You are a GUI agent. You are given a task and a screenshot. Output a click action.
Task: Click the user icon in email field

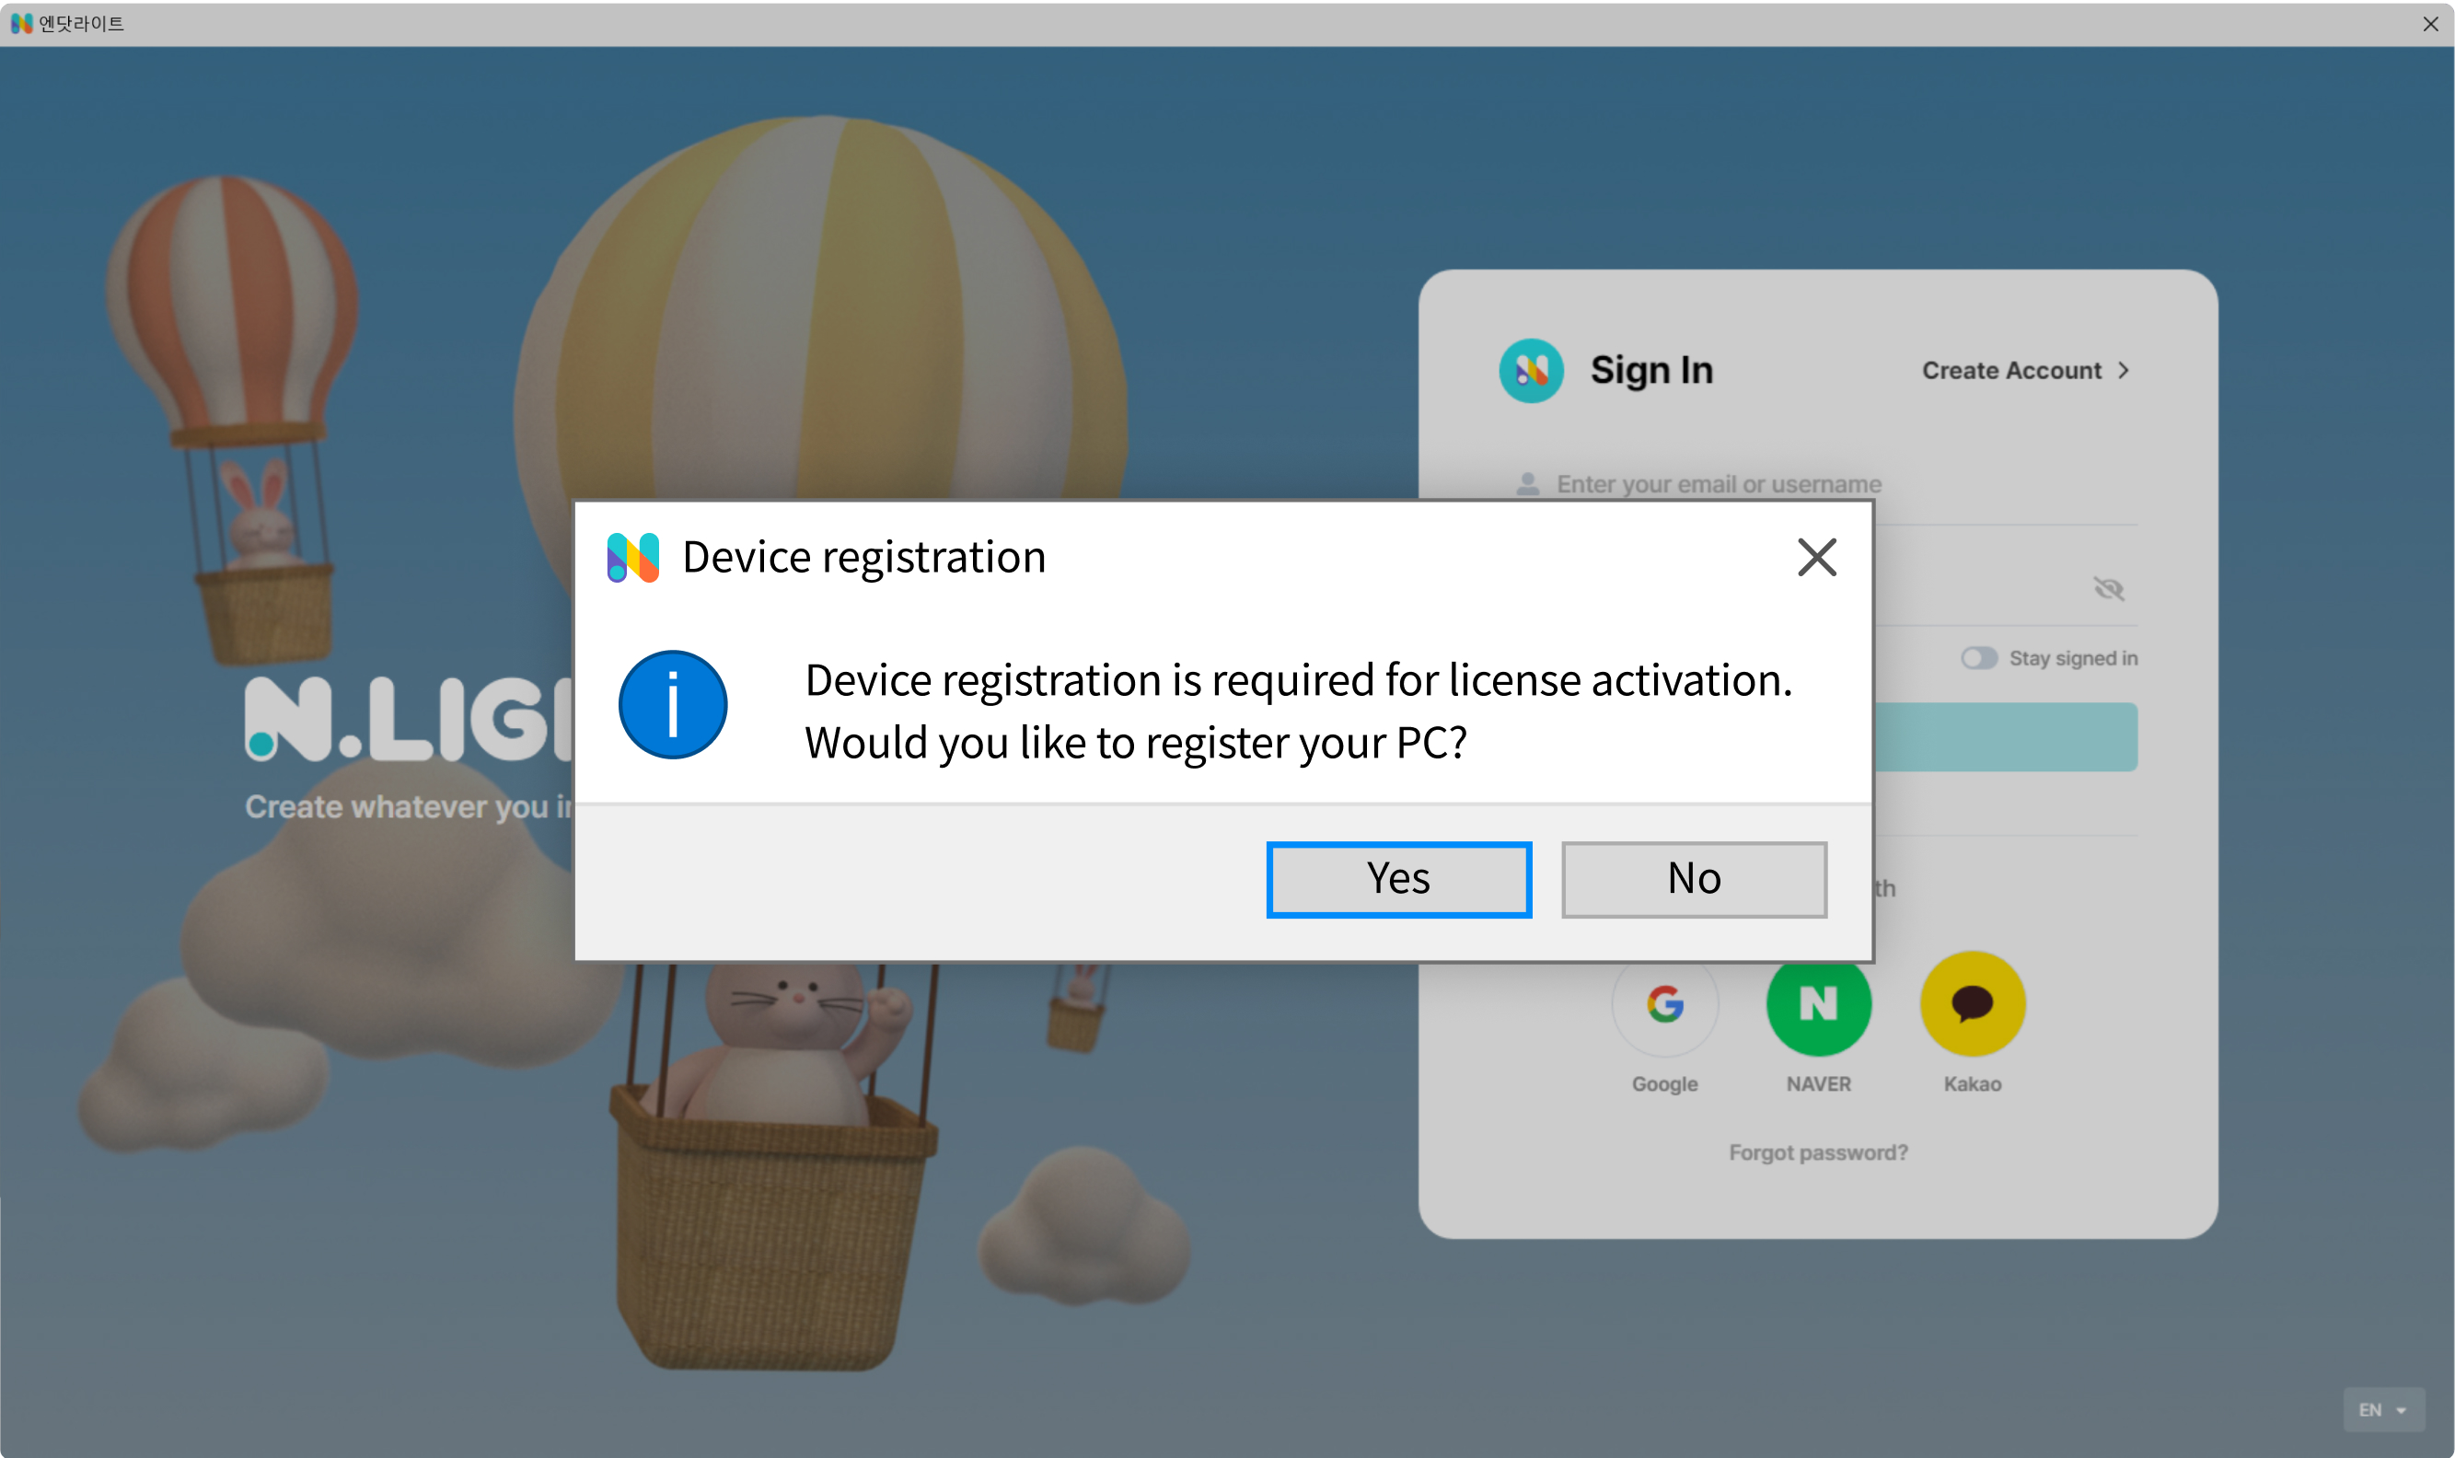[1526, 484]
